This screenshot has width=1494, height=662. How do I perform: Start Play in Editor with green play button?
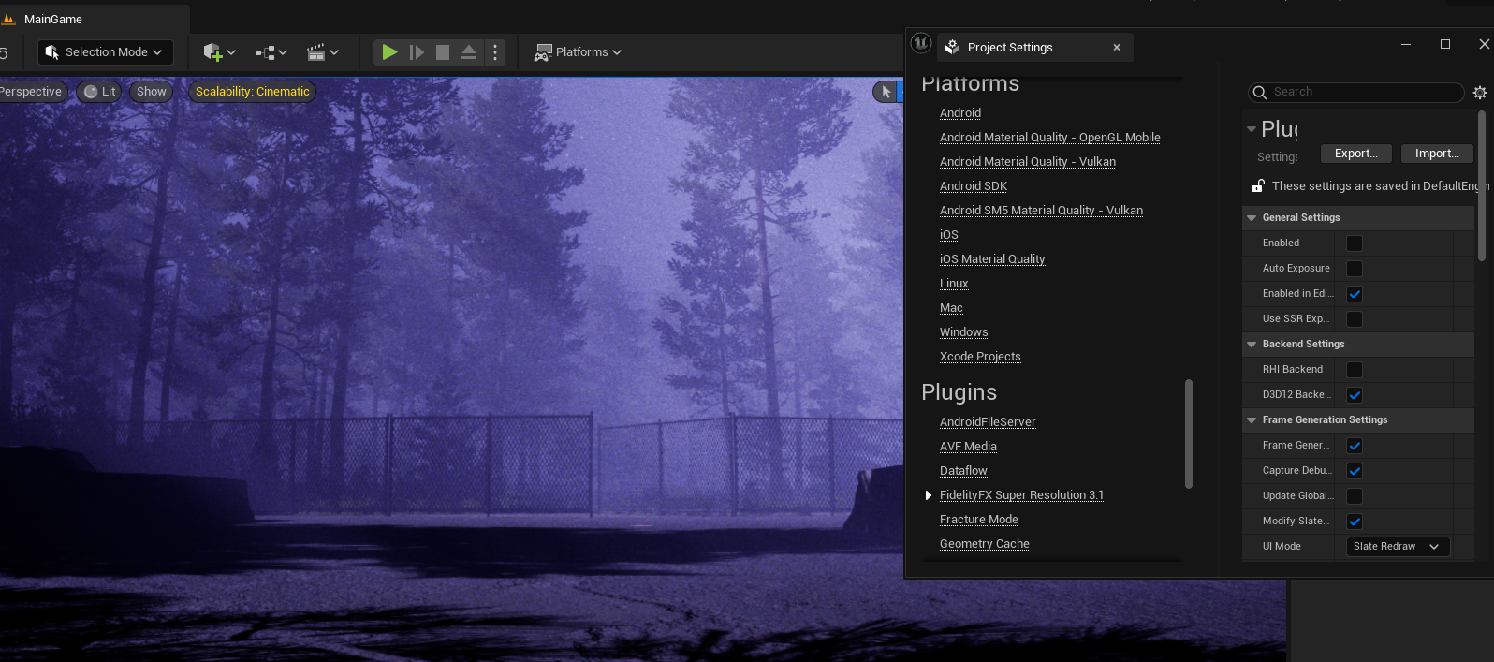click(x=389, y=52)
